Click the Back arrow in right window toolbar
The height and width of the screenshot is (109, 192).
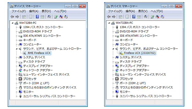[109, 17]
